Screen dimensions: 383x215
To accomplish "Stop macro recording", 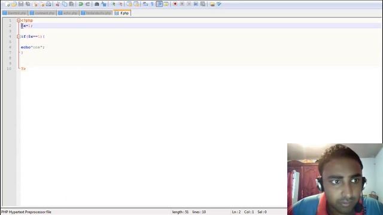I will [x=182, y=4].
